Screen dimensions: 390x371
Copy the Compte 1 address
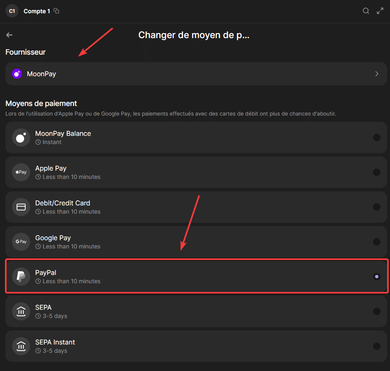click(56, 11)
